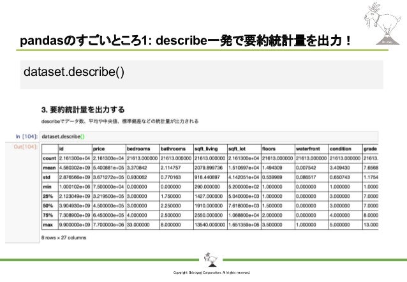Click the std floors value 0.539989
The width and height of the screenshot is (407, 282).
[272, 177]
